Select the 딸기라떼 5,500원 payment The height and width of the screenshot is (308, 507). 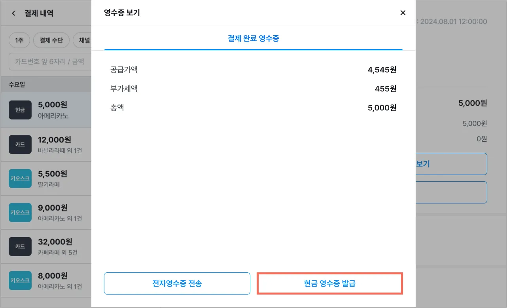[x=59, y=179]
